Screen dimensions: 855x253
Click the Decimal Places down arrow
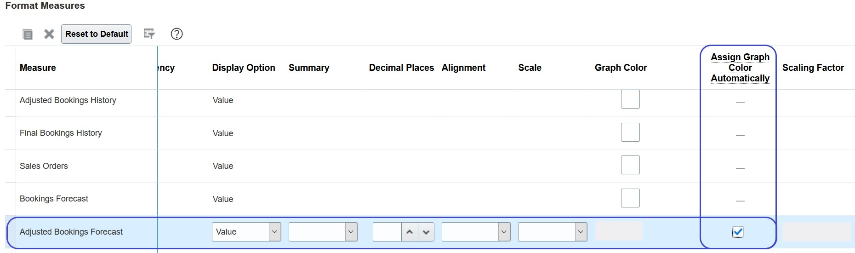(426, 232)
